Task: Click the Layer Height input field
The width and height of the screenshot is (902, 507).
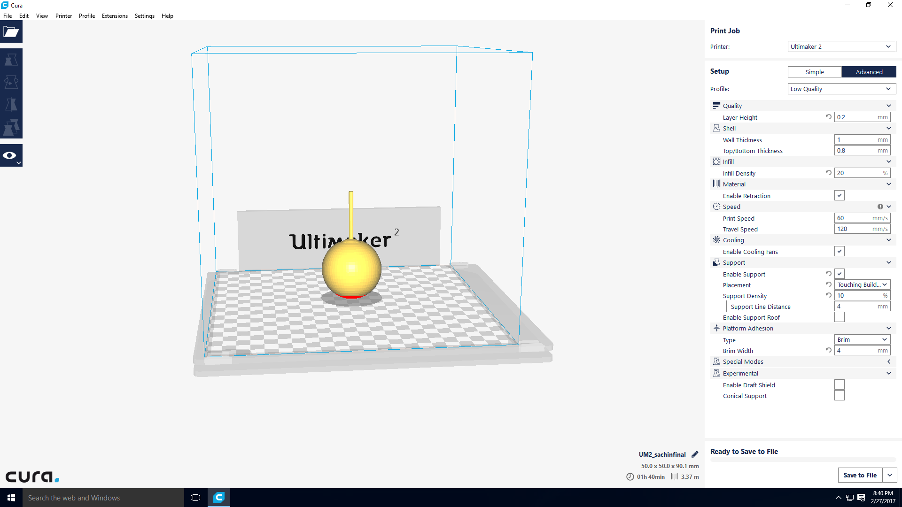Action: tap(863, 117)
